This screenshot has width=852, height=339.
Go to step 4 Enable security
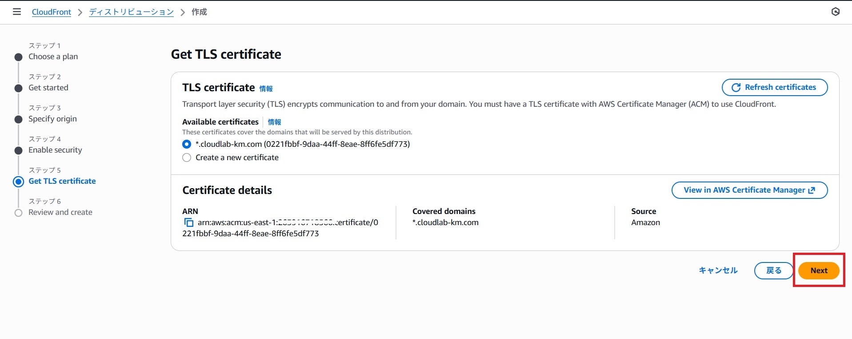point(55,150)
